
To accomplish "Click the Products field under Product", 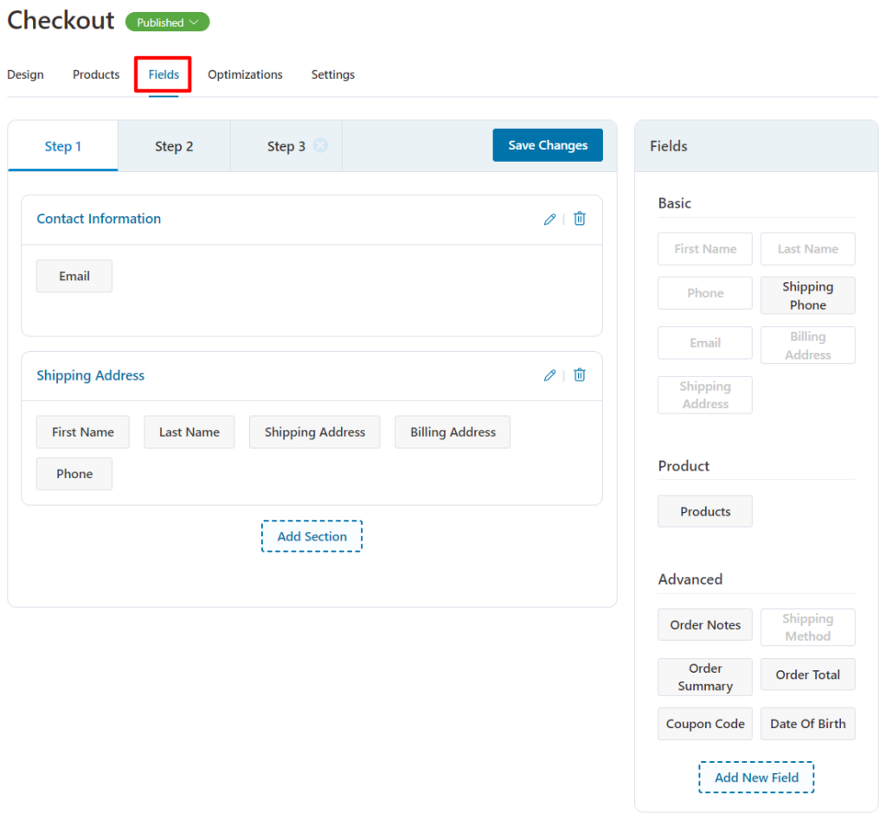I will point(704,511).
